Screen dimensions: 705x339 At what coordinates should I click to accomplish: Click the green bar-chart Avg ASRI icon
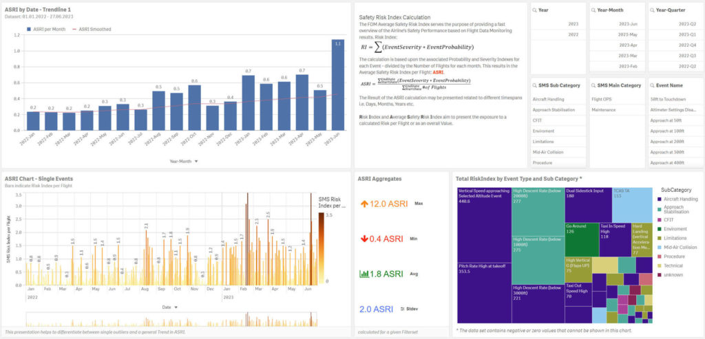click(x=365, y=274)
